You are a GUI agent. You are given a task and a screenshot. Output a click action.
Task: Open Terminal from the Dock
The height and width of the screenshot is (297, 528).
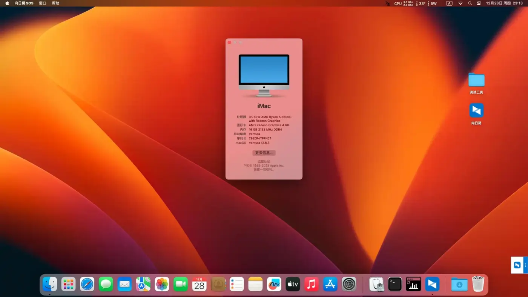tap(395, 284)
